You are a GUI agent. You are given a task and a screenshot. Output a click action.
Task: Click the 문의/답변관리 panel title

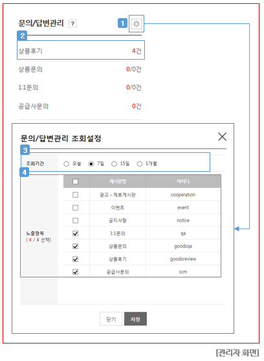point(41,23)
